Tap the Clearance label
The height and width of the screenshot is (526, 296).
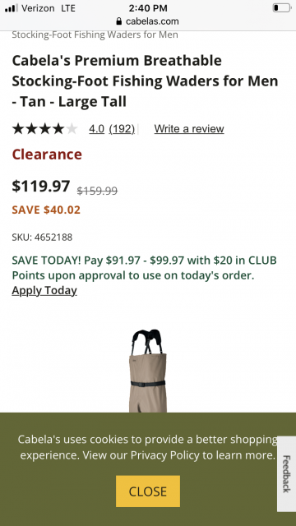[x=47, y=155]
